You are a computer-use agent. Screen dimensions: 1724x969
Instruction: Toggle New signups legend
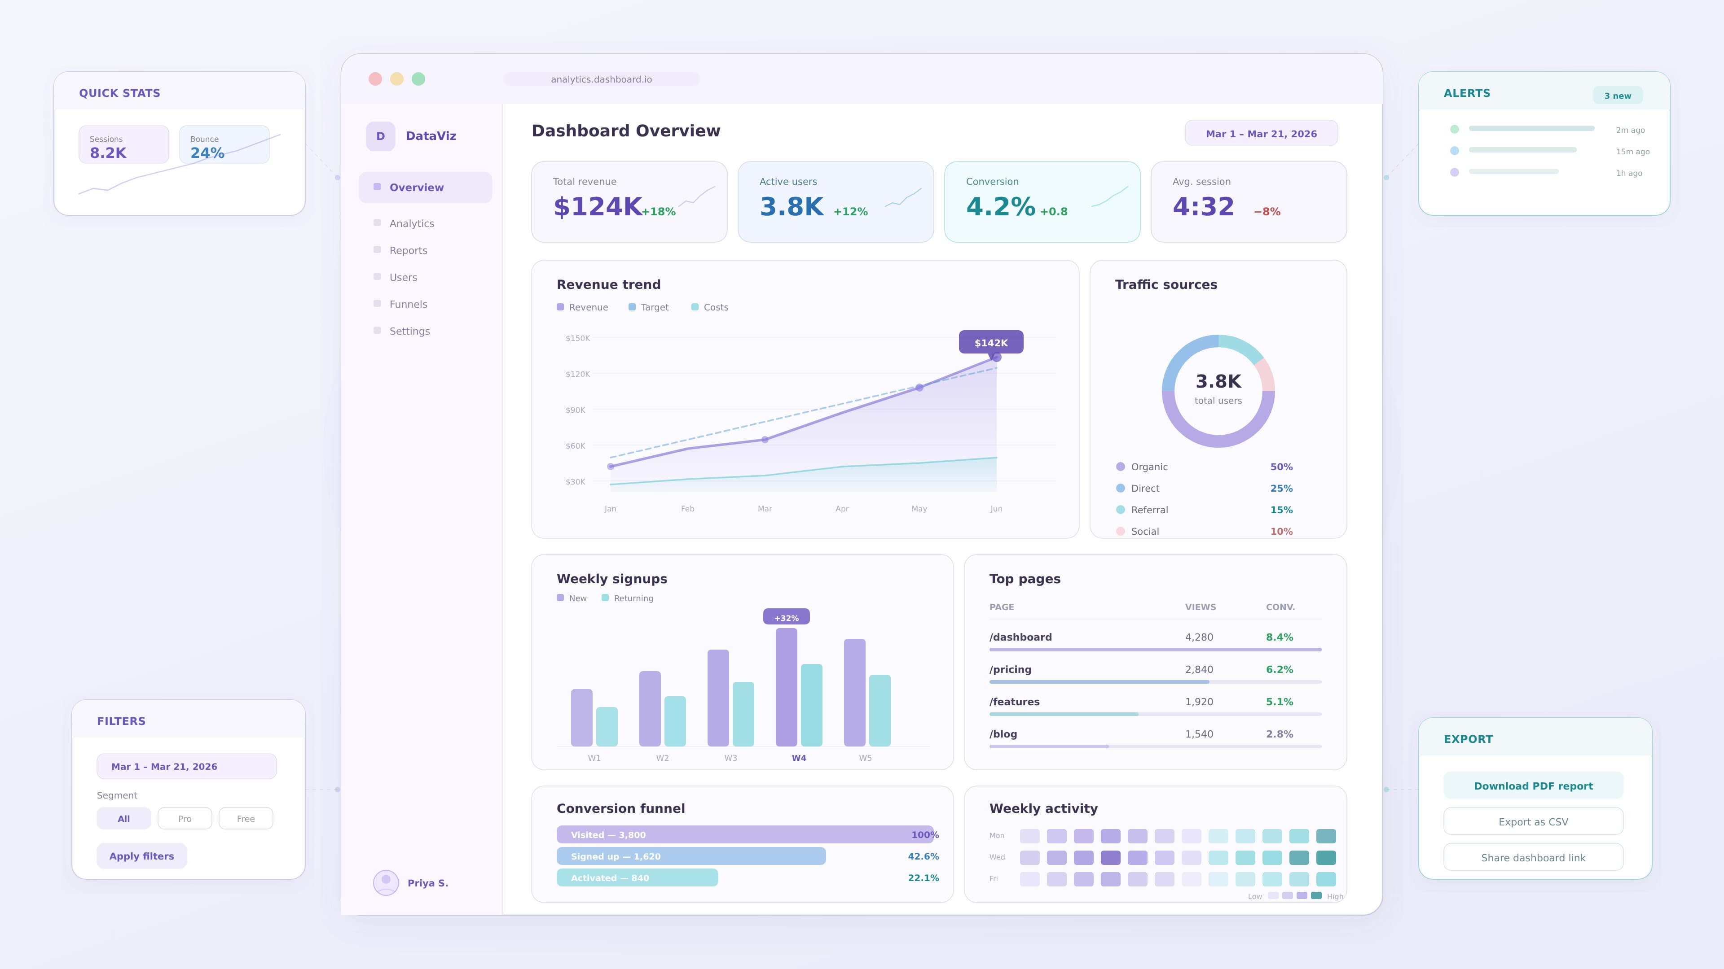point(572,598)
